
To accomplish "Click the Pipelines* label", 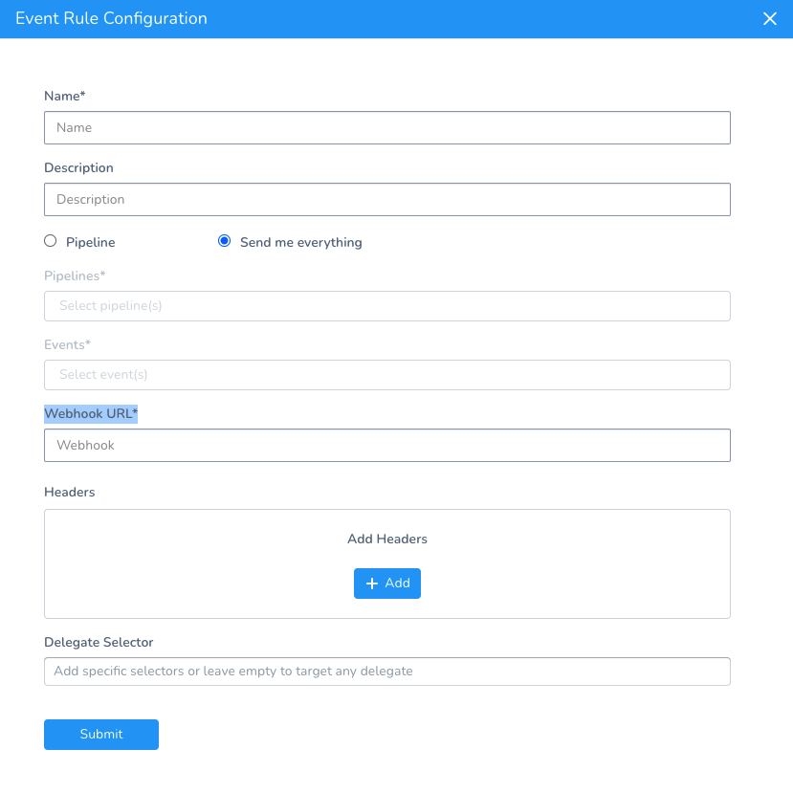I will [x=75, y=276].
